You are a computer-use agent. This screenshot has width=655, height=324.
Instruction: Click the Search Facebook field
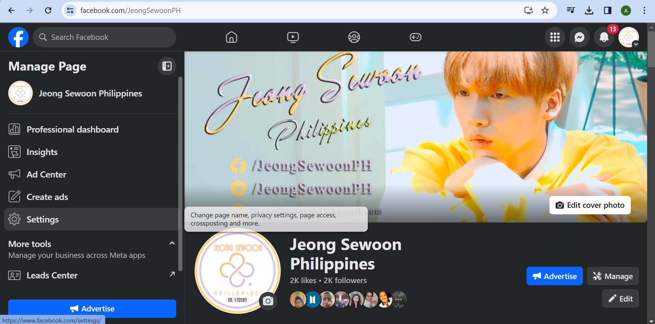104,37
